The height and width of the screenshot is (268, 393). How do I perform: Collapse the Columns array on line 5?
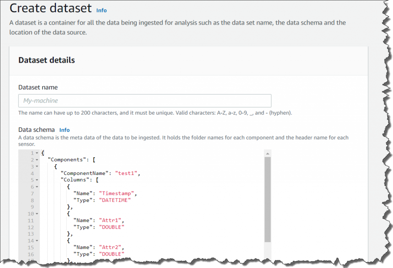point(36,180)
